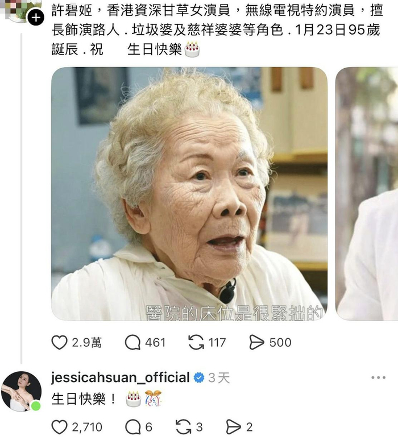Click the blue verified badge
The image size is (398, 444).
pyautogui.click(x=199, y=377)
